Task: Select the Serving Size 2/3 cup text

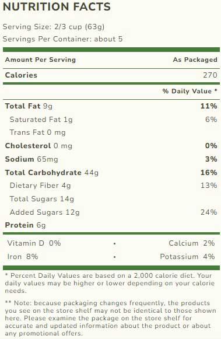Action: [54, 27]
